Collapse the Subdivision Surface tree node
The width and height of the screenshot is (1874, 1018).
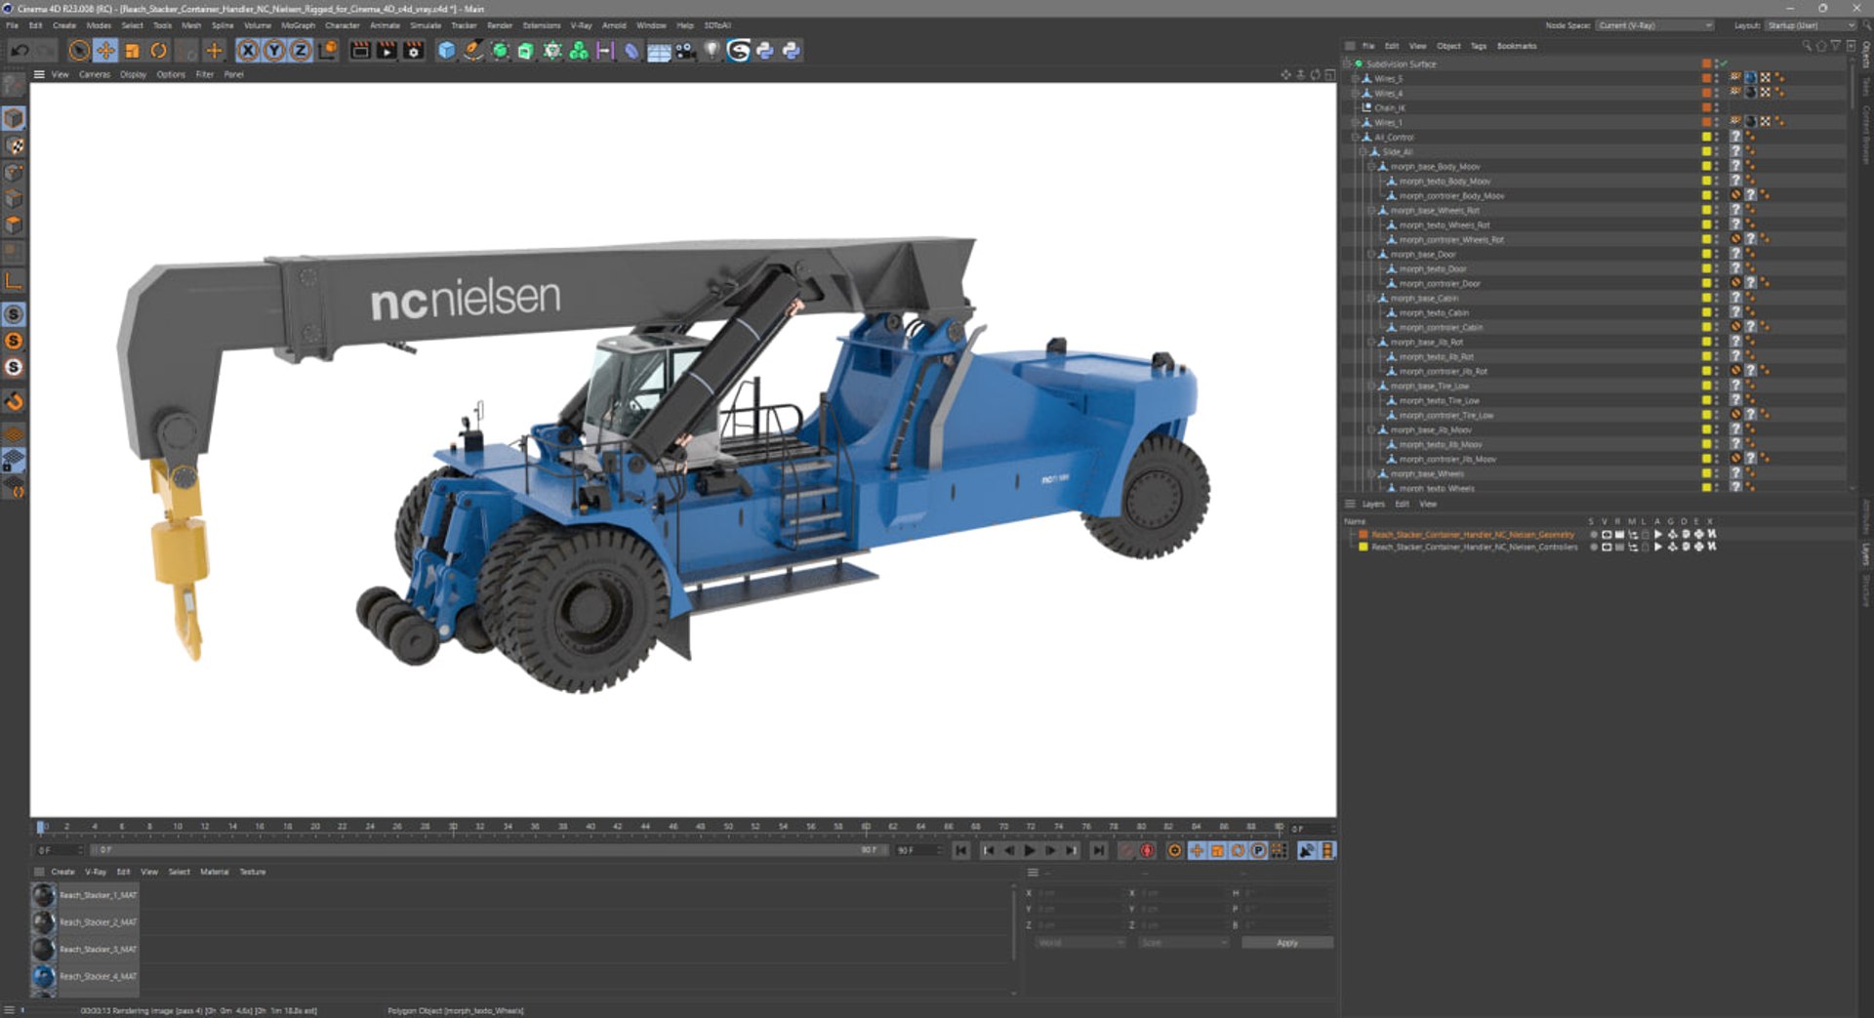[1348, 63]
